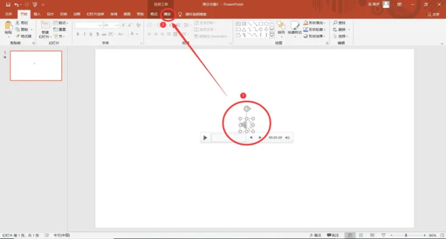Open the font name combo box

pos(89,25)
